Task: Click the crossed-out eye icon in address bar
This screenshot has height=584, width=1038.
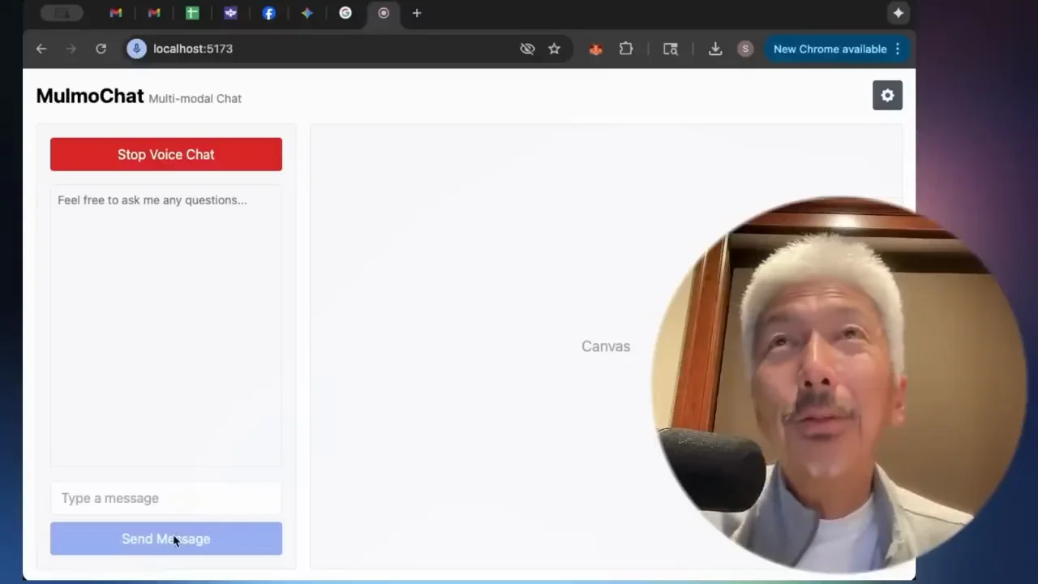Action: pyautogui.click(x=527, y=49)
